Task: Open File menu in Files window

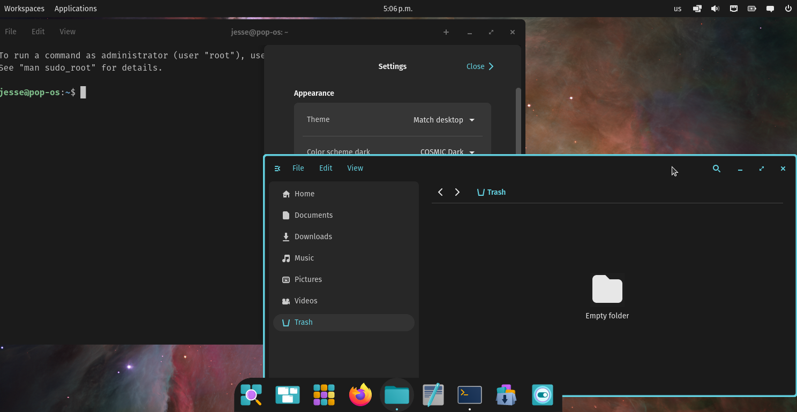Action: pos(298,168)
